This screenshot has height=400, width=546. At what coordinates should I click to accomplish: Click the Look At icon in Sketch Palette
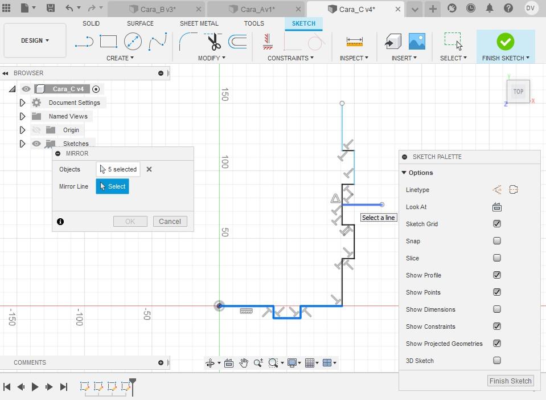pyautogui.click(x=497, y=207)
